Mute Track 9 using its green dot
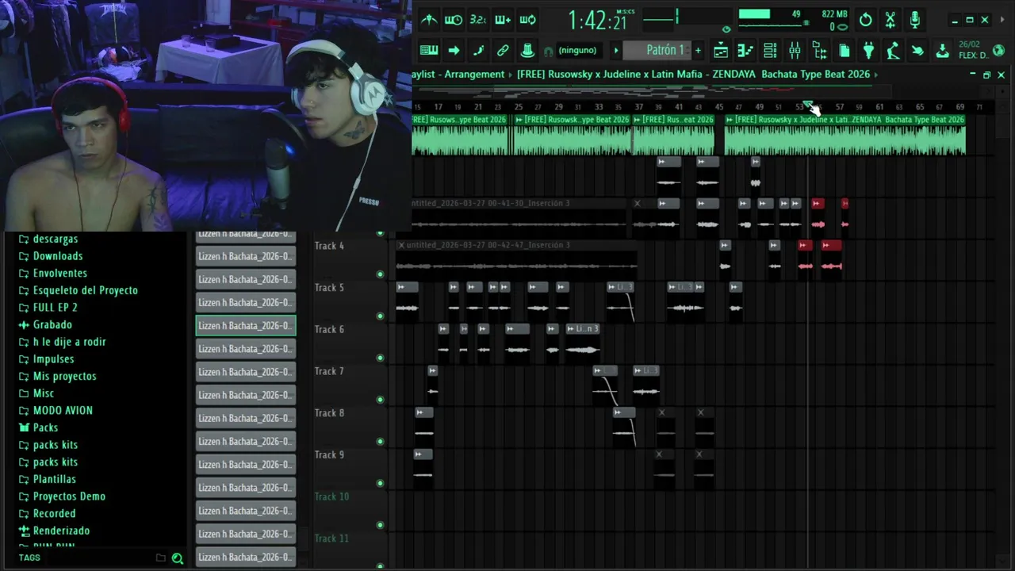The width and height of the screenshot is (1015, 571). pyautogui.click(x=380, y=483)
